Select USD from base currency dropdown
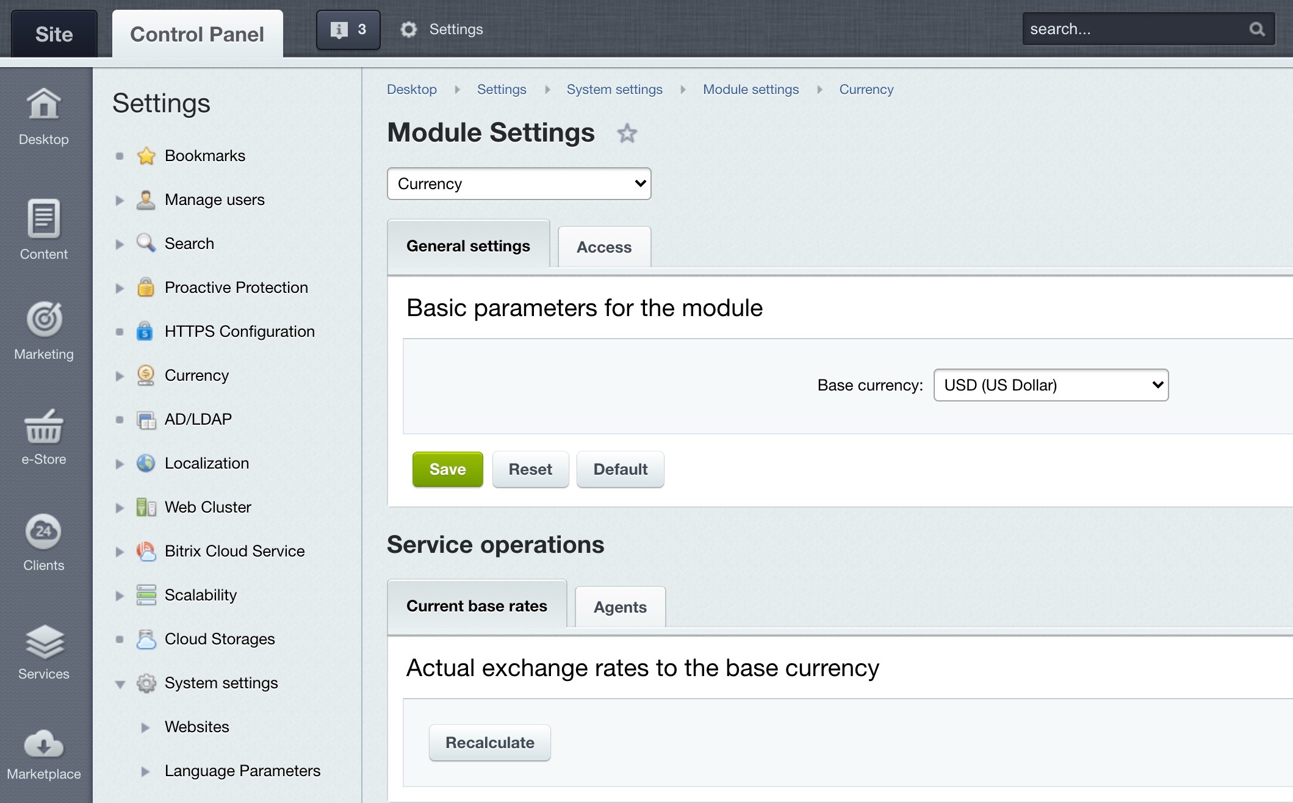This screenshot has width=1293, height=803. [1051, 385]
